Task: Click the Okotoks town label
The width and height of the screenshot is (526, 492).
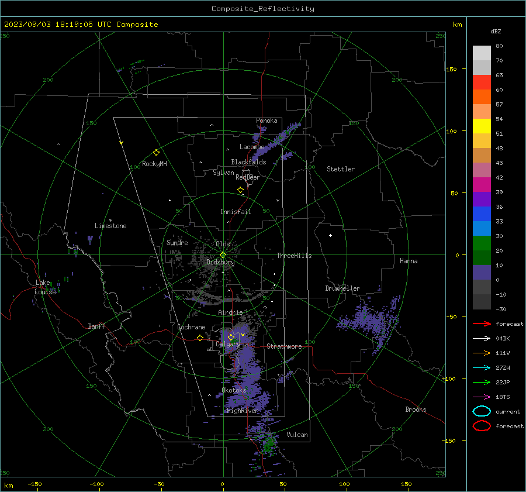Action: 234,390
